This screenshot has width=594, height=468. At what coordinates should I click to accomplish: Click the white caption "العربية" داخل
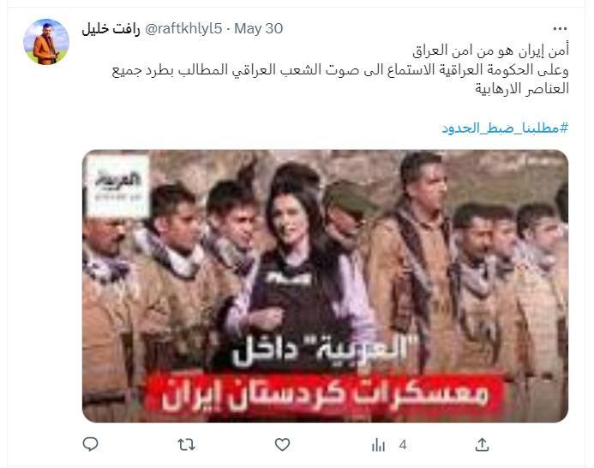click(x=325, y=351)
